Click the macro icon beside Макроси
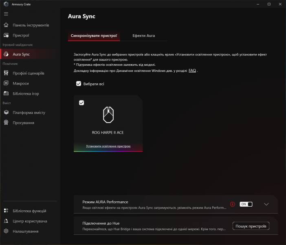 coord(6,83)
